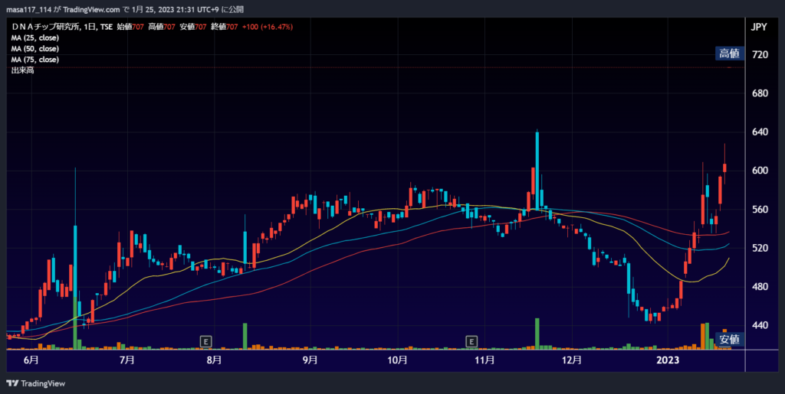Click the tall cyan candle peaking near 640
Image resolution: width=785 pixels, height=394 pixels.
coord(537,170)
